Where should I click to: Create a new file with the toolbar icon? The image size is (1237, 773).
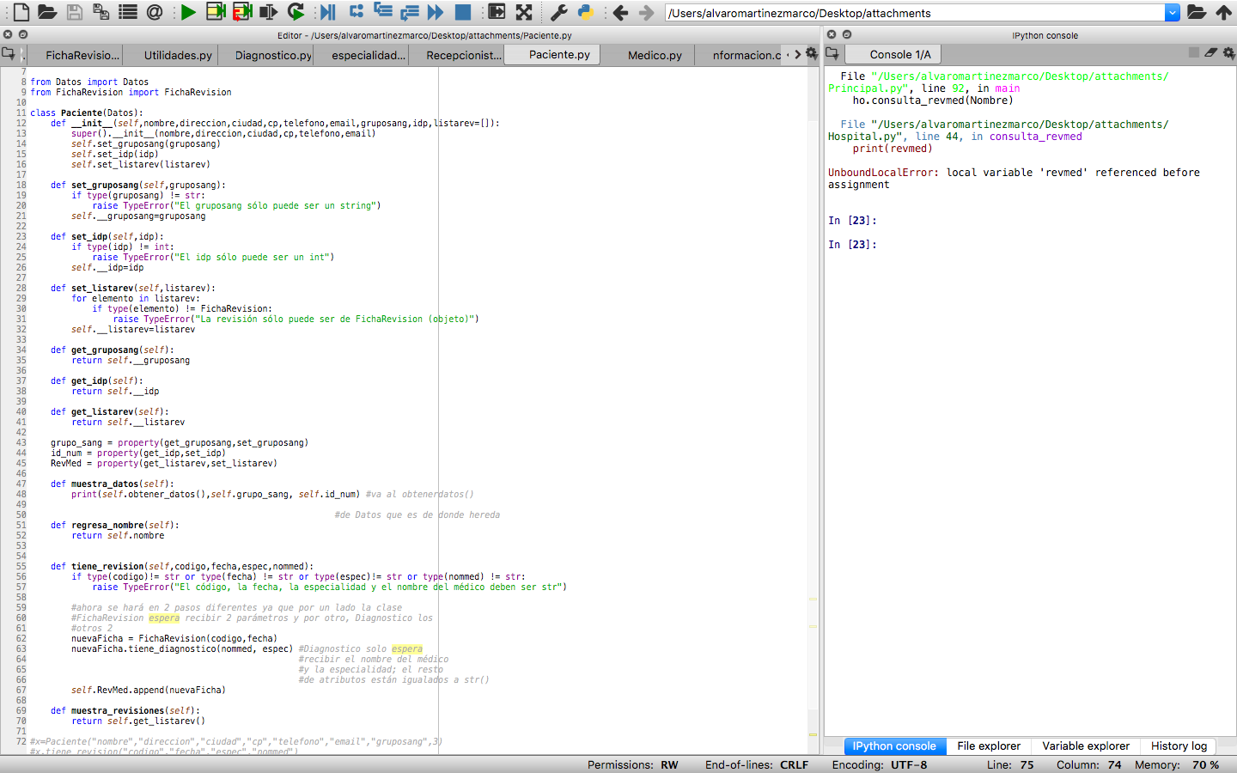point(21,12)
